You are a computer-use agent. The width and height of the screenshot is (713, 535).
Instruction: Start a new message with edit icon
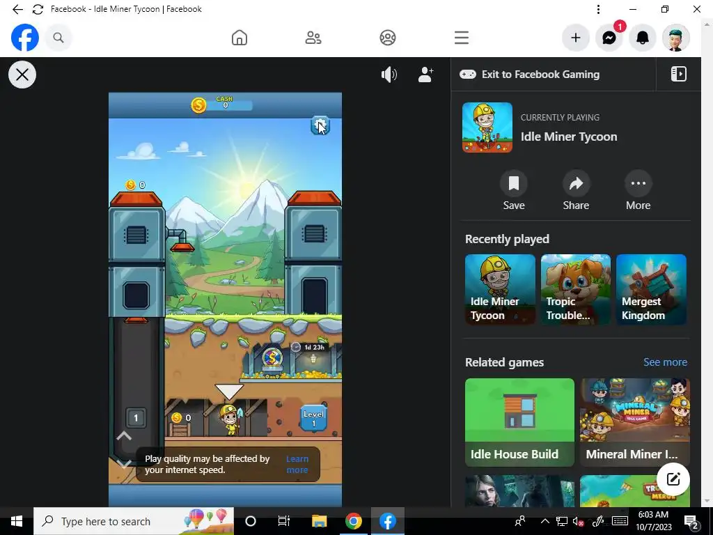pyautogui.click(x=673, y=479)
